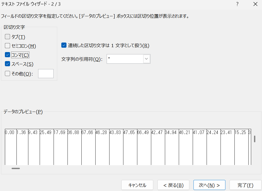Select the preview column containing 43.83
The image size is (262, 191).
[x=116, y=147]
